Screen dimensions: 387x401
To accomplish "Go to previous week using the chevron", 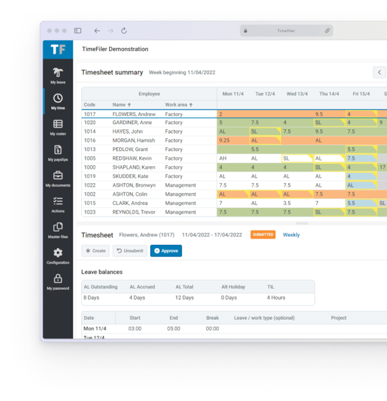I will pyautogui.click(x=379, y=72).
